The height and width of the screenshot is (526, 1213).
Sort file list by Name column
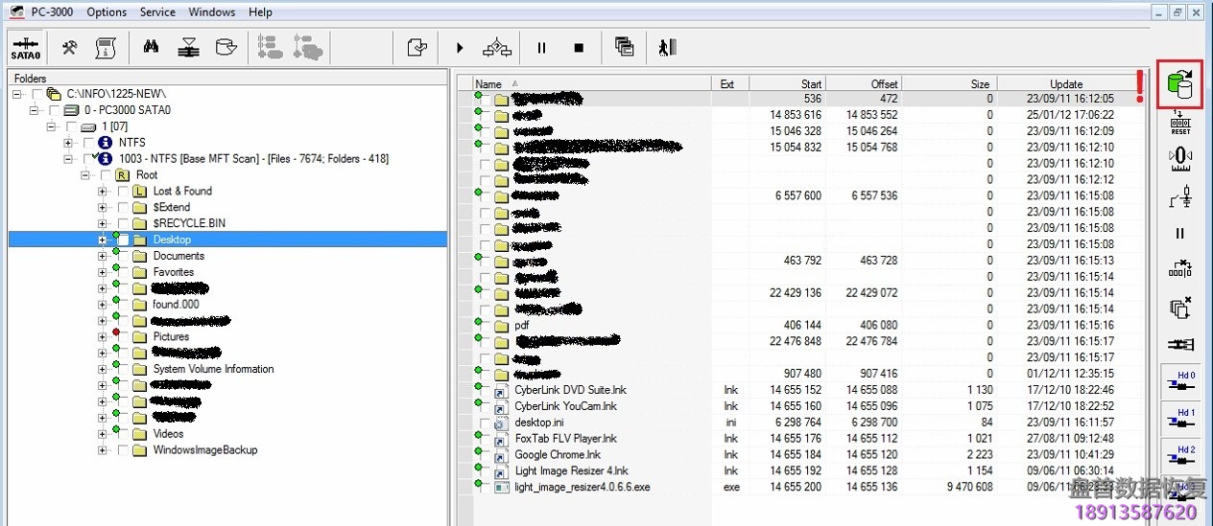click(591, 83)
